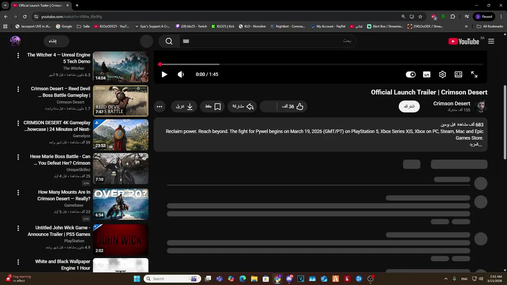Select the 'Official Launch Trailer' tab

(x=40, y=6)
